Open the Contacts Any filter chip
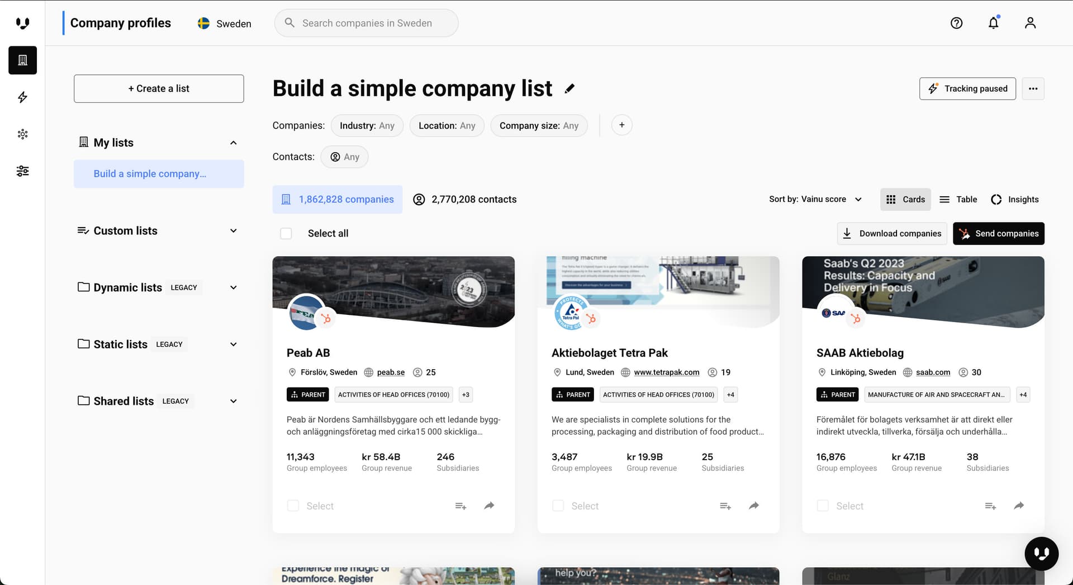 (x=344, y=157)
